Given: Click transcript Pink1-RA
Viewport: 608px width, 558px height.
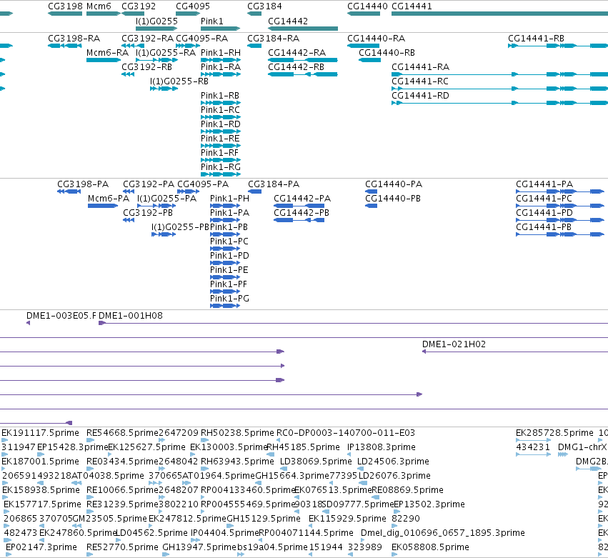Looking at the screenshot, I should click(221, 67).
